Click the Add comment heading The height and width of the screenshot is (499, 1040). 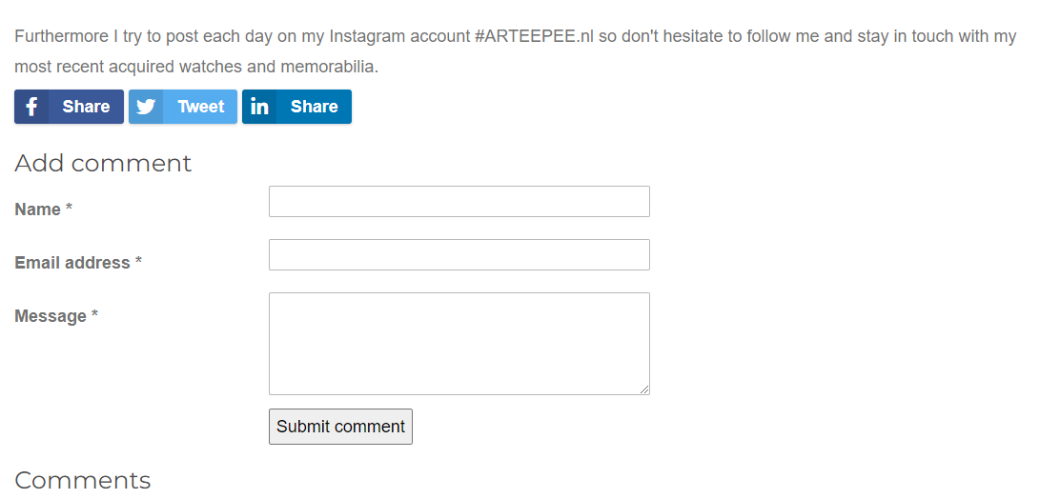[103, 164]
